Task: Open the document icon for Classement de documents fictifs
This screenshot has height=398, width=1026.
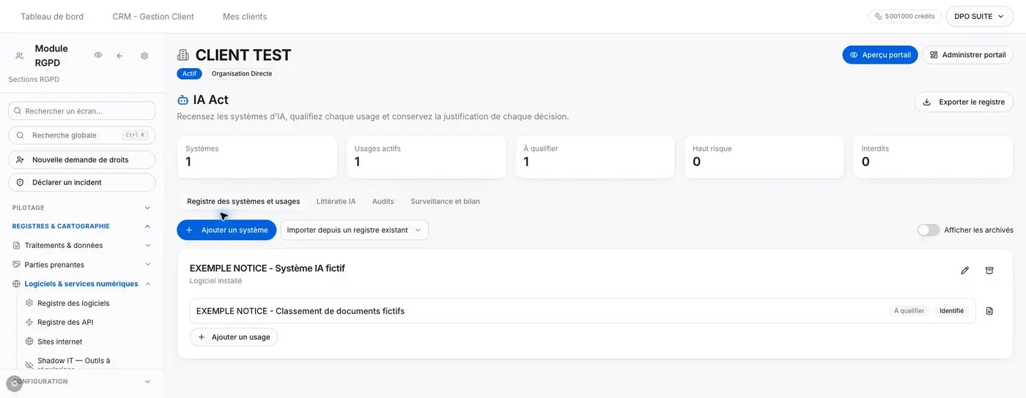Action: click(989, 311)
